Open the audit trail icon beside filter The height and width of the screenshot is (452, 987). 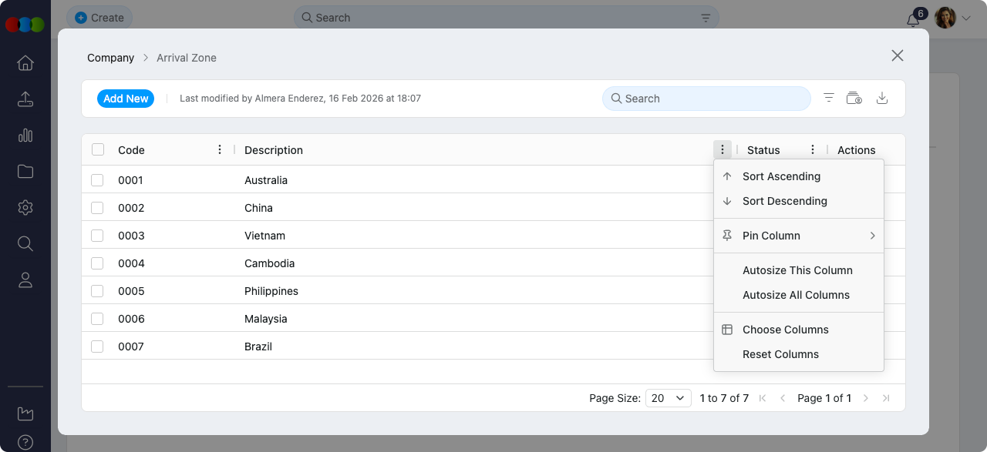(x=854, y=98)
